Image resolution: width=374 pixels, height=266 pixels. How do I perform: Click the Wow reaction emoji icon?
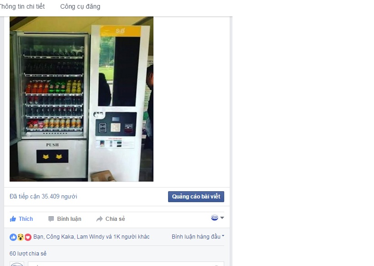click(x=21, y=237)
